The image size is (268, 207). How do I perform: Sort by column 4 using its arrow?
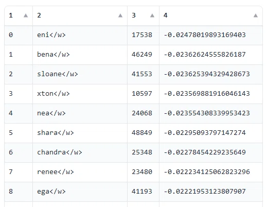[x=256, y=15]
